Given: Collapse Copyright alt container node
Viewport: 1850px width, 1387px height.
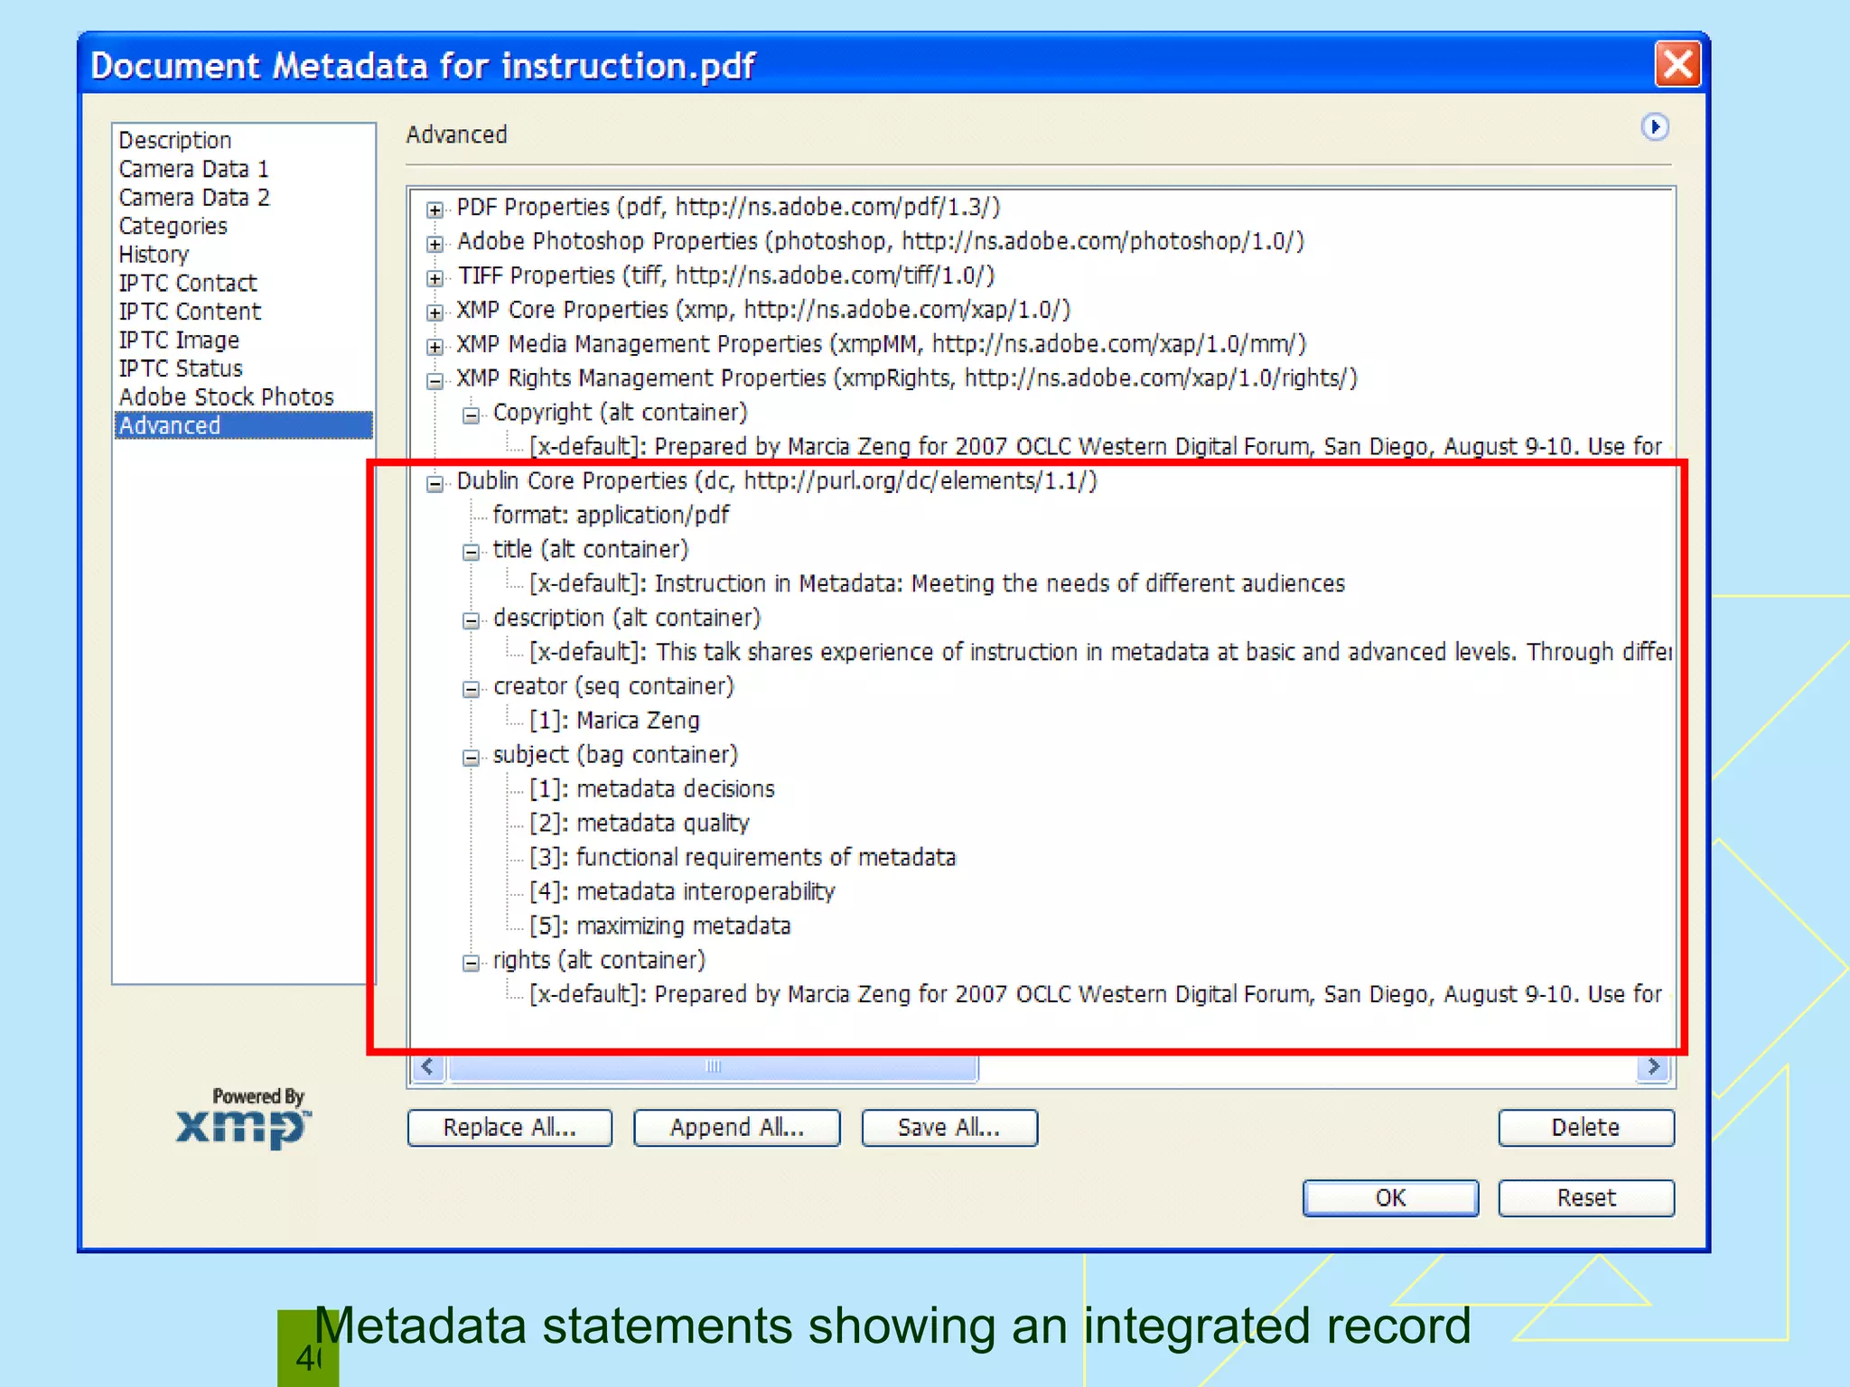Looking at the screenshot, I should tap(472, 415).
